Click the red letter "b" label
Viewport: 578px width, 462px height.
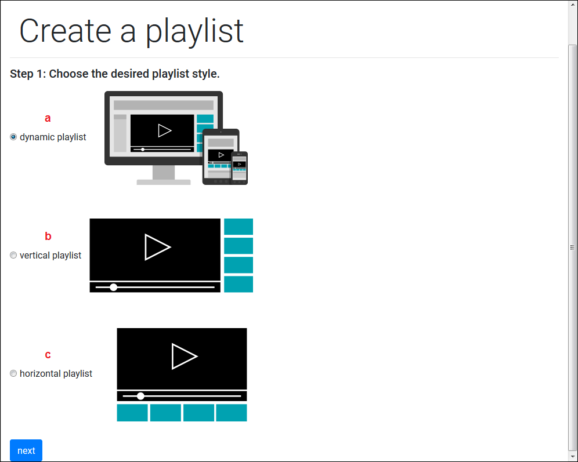point(48,236)
